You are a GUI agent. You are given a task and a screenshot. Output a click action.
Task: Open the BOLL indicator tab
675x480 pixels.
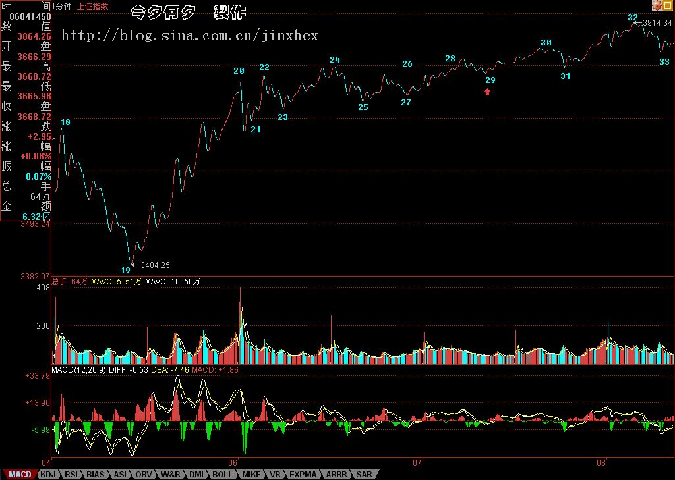pyautogui.click(x=222, y=474)
